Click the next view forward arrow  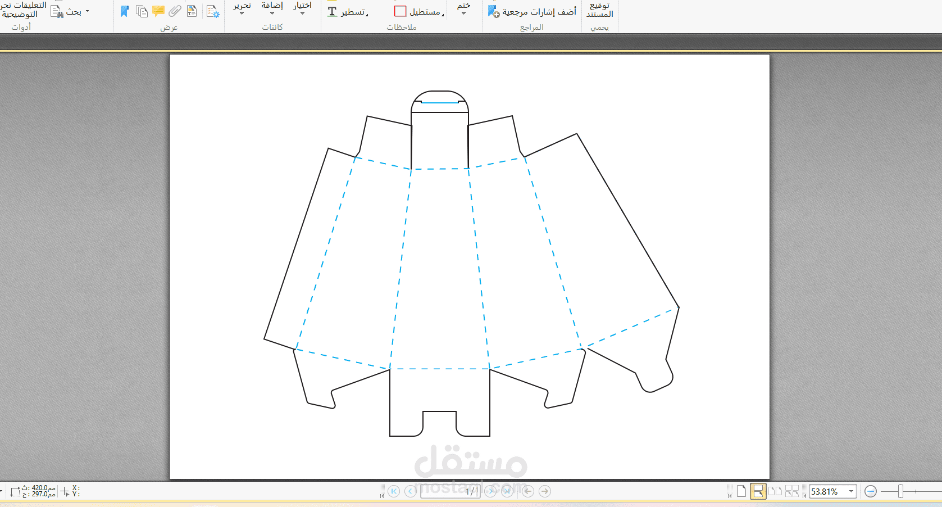pos(545,491)
